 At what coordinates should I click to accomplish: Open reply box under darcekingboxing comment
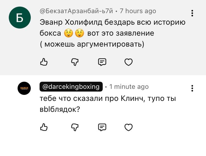pyautogui.click(x=102, y=127)
